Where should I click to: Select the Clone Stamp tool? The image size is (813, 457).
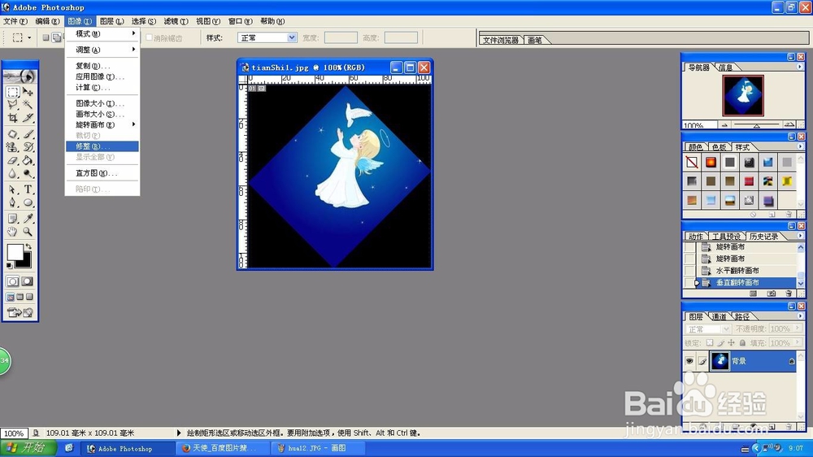tap(13, 147)
